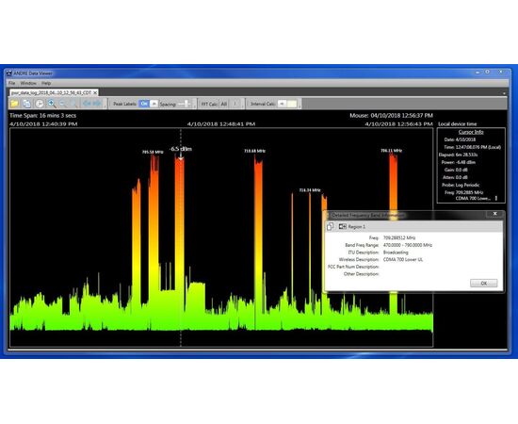This screenshot has width=518, height=424.
Task: Click the Region 1 label in dialog
Action: (x=357, y=227)
